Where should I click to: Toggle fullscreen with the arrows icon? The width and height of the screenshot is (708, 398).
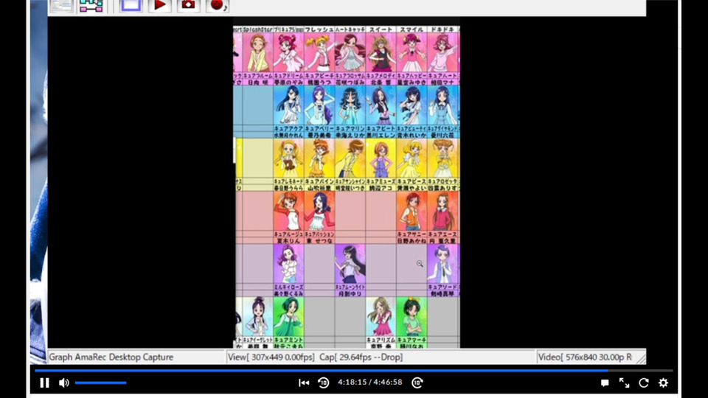click(x=624, y=383)
